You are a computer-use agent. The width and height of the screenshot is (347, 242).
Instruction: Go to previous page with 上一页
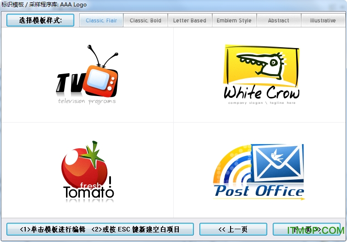coord(233,229)
